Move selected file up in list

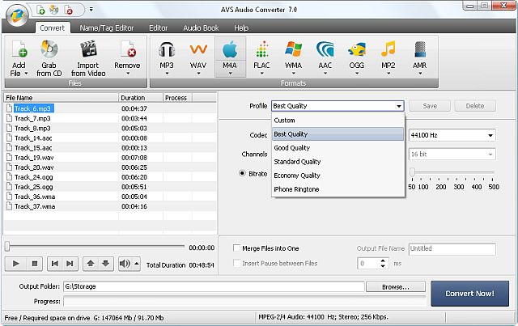click(x=91, y=264)
